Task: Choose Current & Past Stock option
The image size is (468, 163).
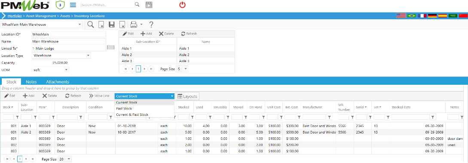Action: coord(144,115)
